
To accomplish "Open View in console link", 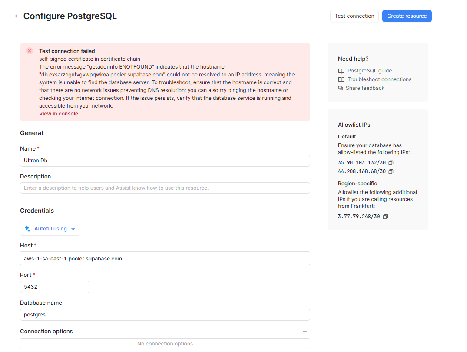I will pyautogui.click(x=59, y=114).
